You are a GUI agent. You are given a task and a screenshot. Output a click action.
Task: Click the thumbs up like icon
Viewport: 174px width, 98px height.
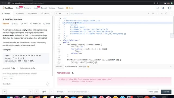tap(13, 24)
